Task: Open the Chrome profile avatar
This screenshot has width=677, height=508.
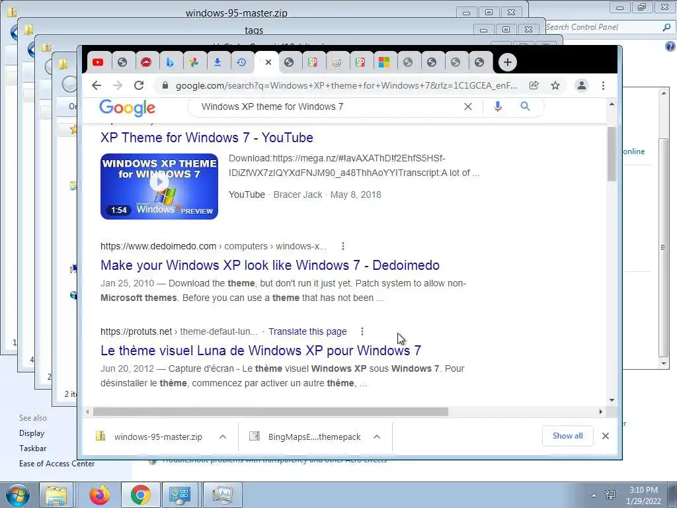Action: 582,85
